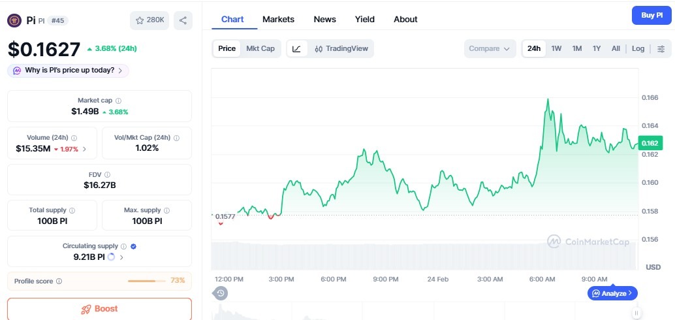
Task: Set chart range to 1W
Action: 556,49
